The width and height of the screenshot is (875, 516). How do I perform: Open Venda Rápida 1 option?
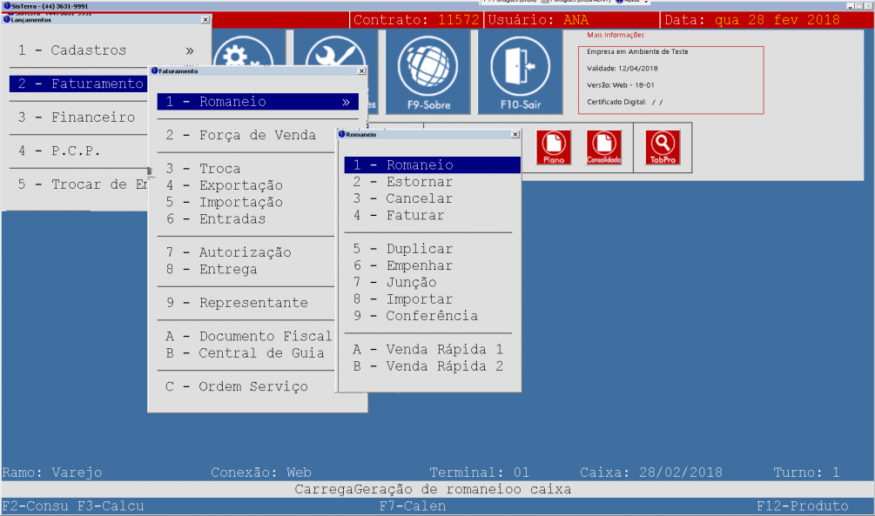pos(444,349)
